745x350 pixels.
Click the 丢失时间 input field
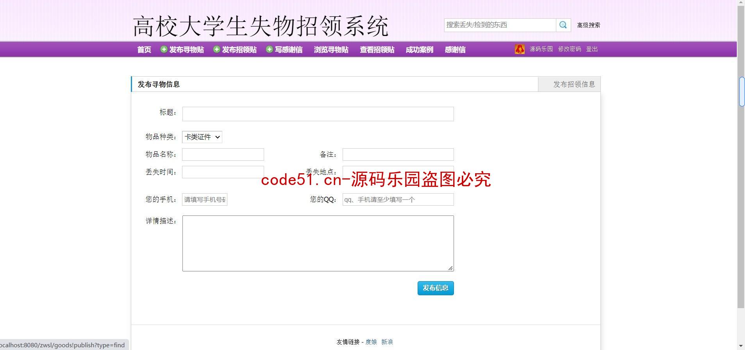click(x=223, y=172)
